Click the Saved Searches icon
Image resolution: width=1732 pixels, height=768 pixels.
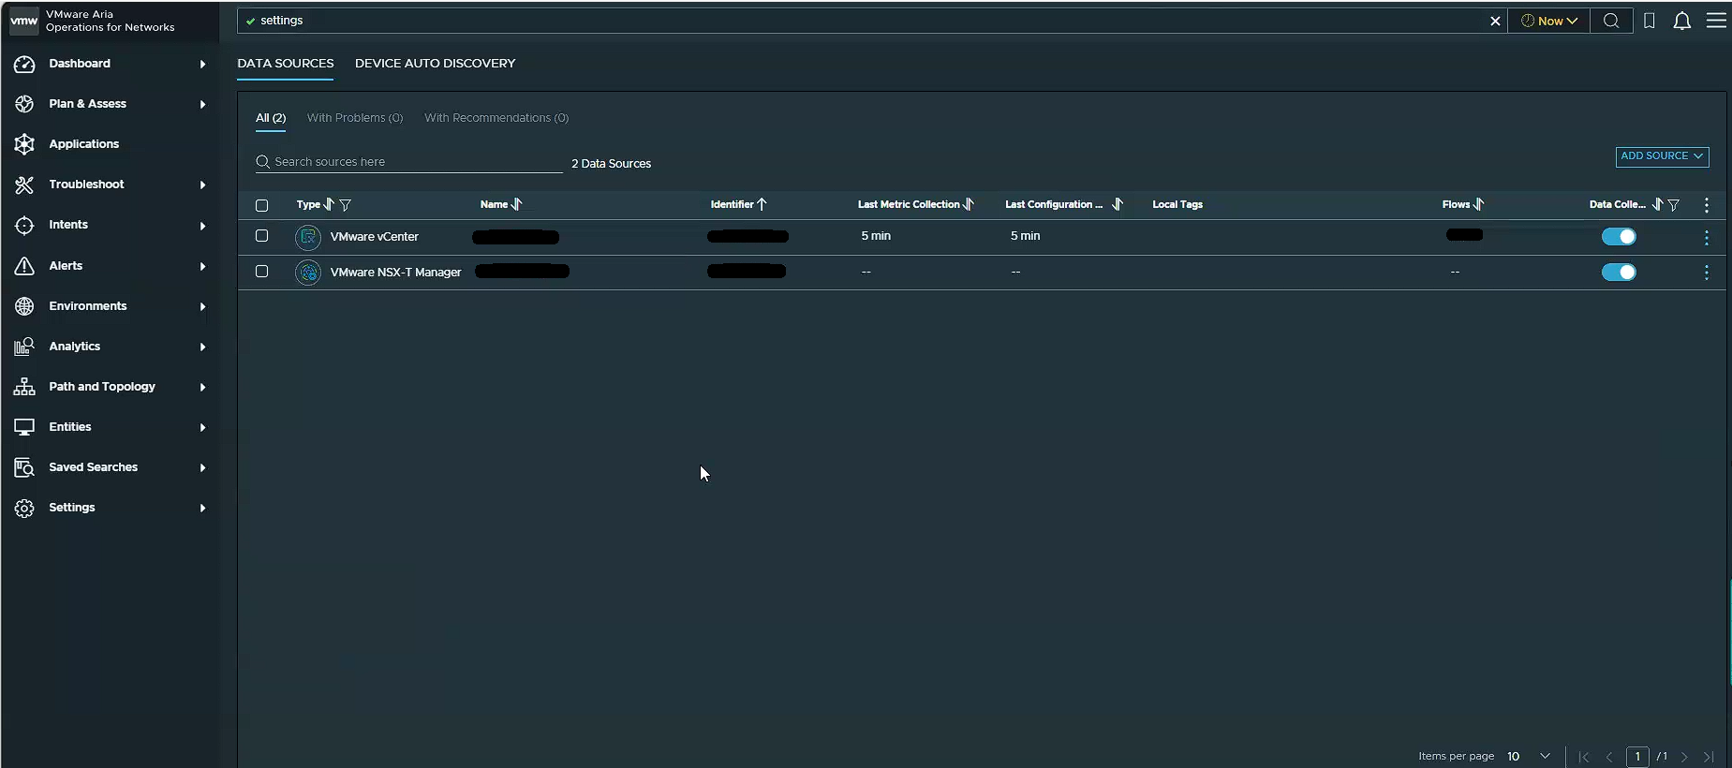pos(24,467)
